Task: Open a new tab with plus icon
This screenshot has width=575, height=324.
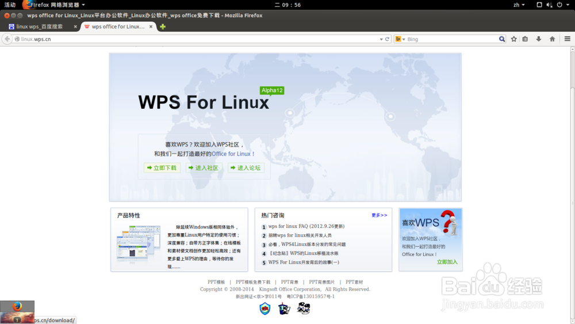Action: click(x=163, y=26)
